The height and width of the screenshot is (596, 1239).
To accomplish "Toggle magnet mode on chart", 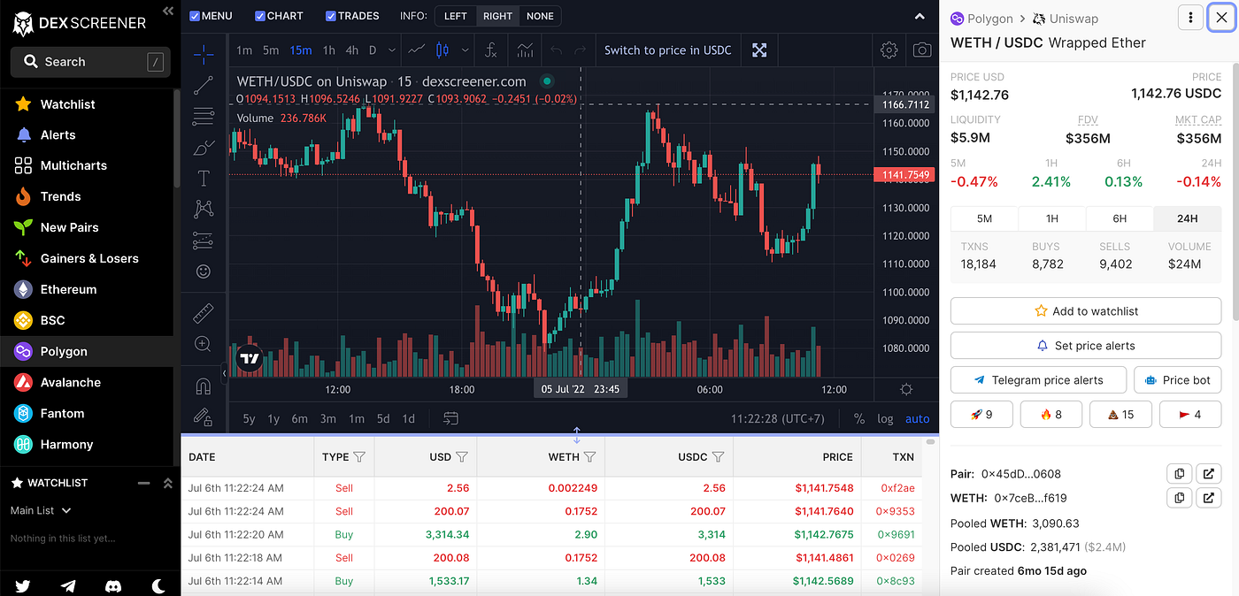I will tap(204, 386).
